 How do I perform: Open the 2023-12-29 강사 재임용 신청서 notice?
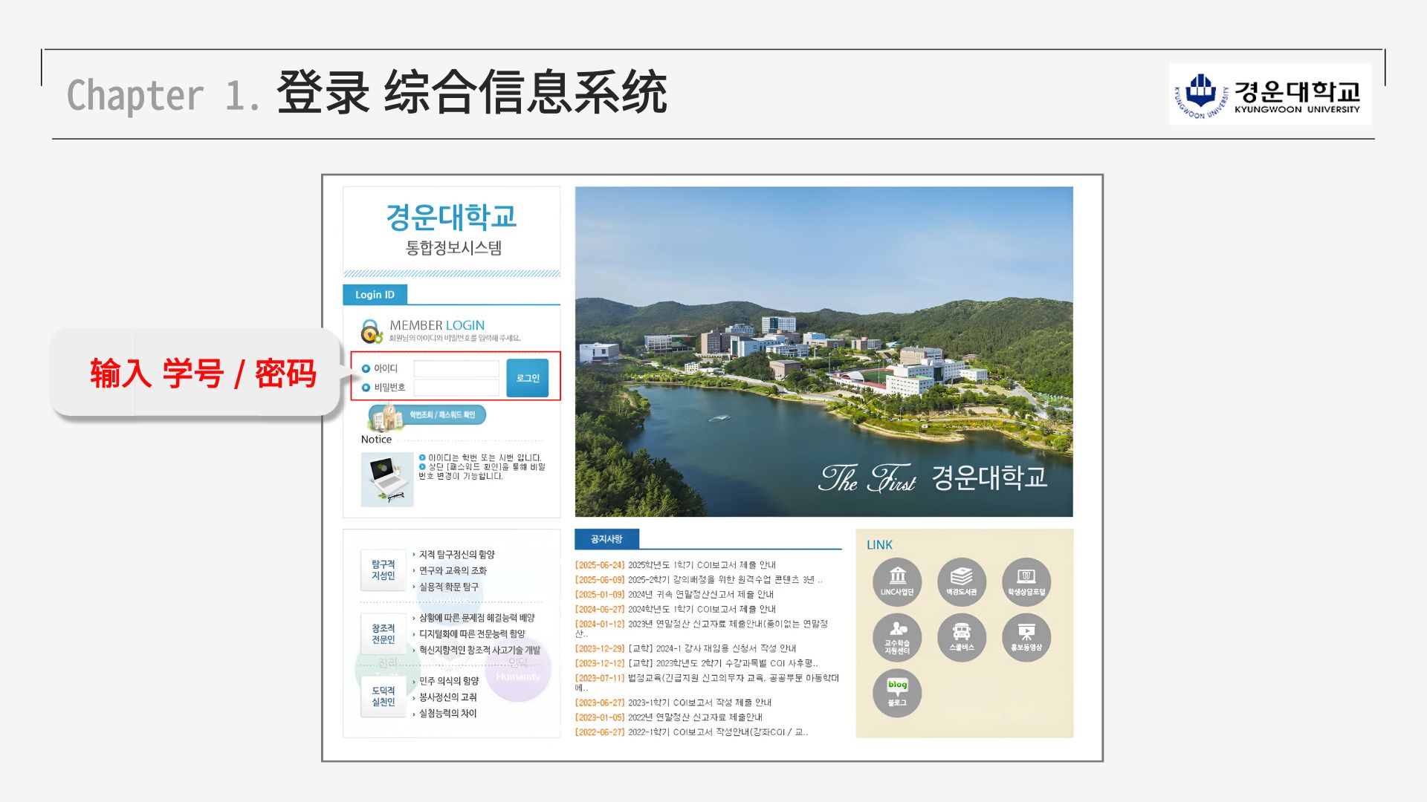pyautogui.click(x=711, y=648)
